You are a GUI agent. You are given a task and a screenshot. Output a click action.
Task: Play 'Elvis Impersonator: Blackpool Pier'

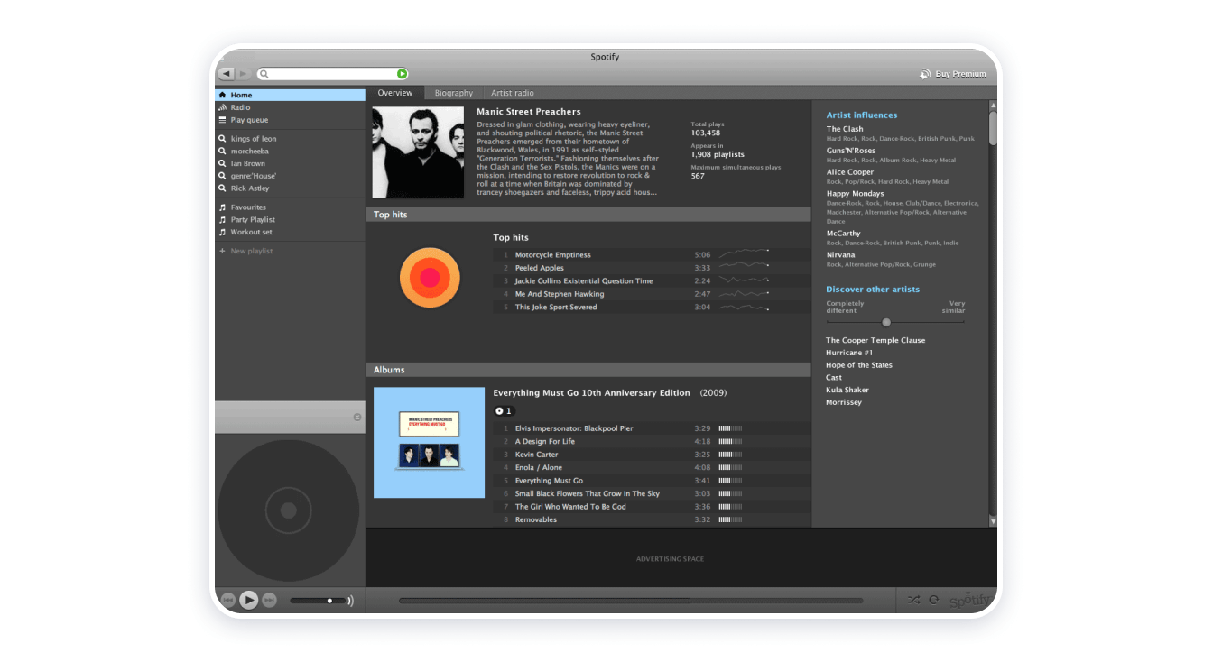click(x=652, y=428)
